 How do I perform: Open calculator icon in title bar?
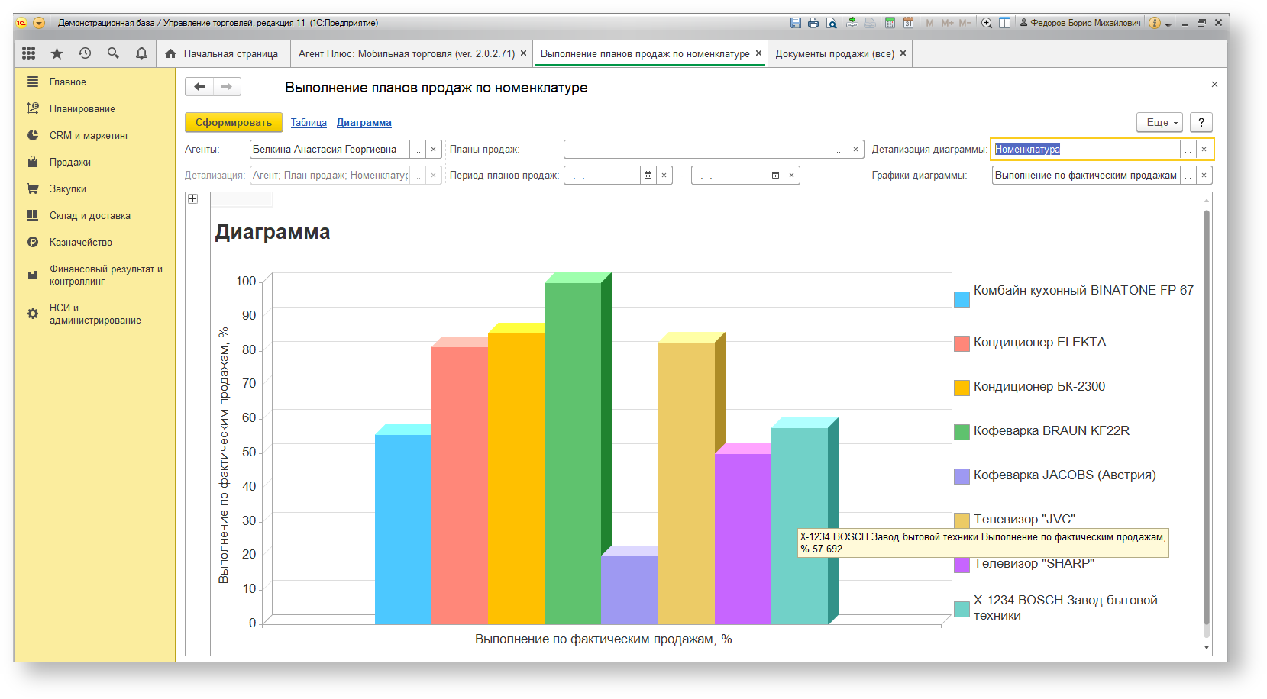(890, 23)
